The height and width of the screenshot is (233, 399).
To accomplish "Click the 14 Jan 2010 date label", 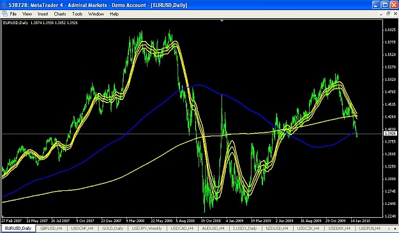I will [360, 220].
